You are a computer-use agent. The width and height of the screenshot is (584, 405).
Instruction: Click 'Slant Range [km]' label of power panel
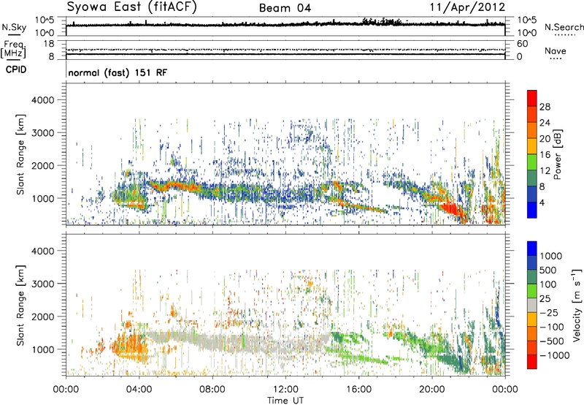click(20, 154)
